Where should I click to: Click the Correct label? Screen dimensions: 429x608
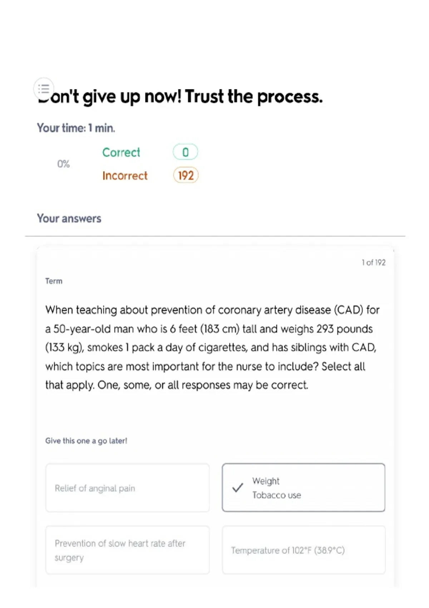121,152
